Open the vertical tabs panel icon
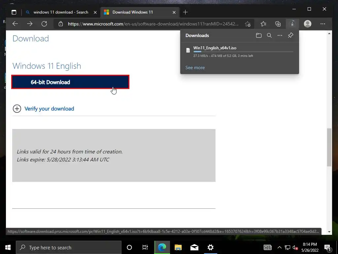The height and width of the screenshot is (254, 338). coord(14,12)
